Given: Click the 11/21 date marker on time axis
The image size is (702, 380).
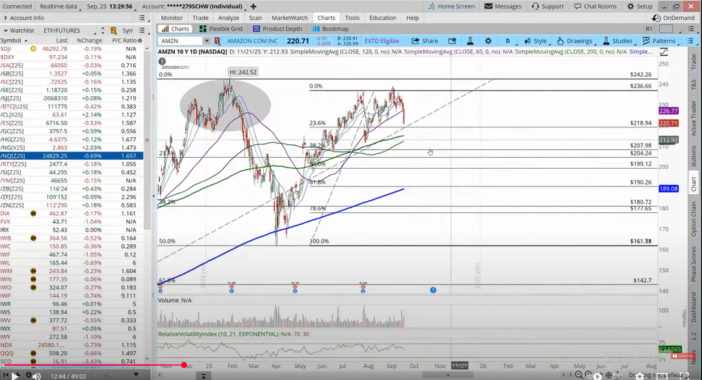Looking at the screenshot, I should (460, 366).
